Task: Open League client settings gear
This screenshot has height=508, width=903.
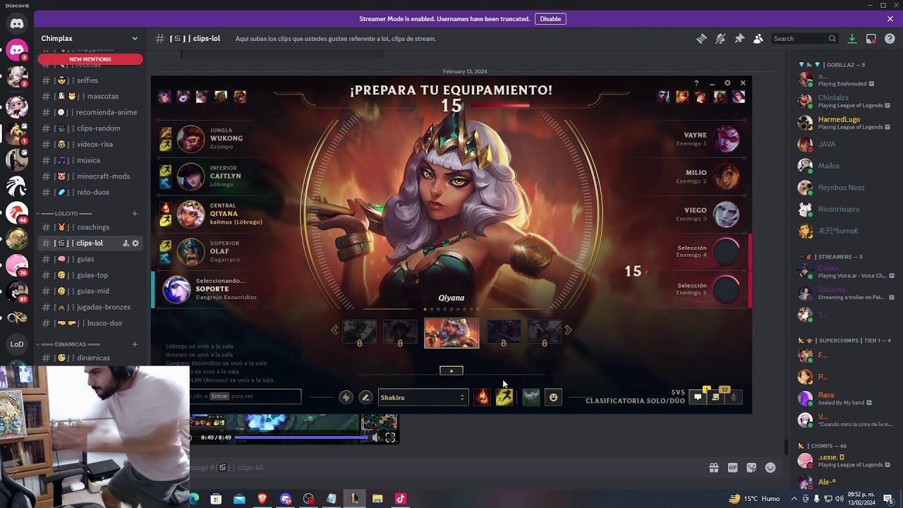Action: tap(727, 83)
